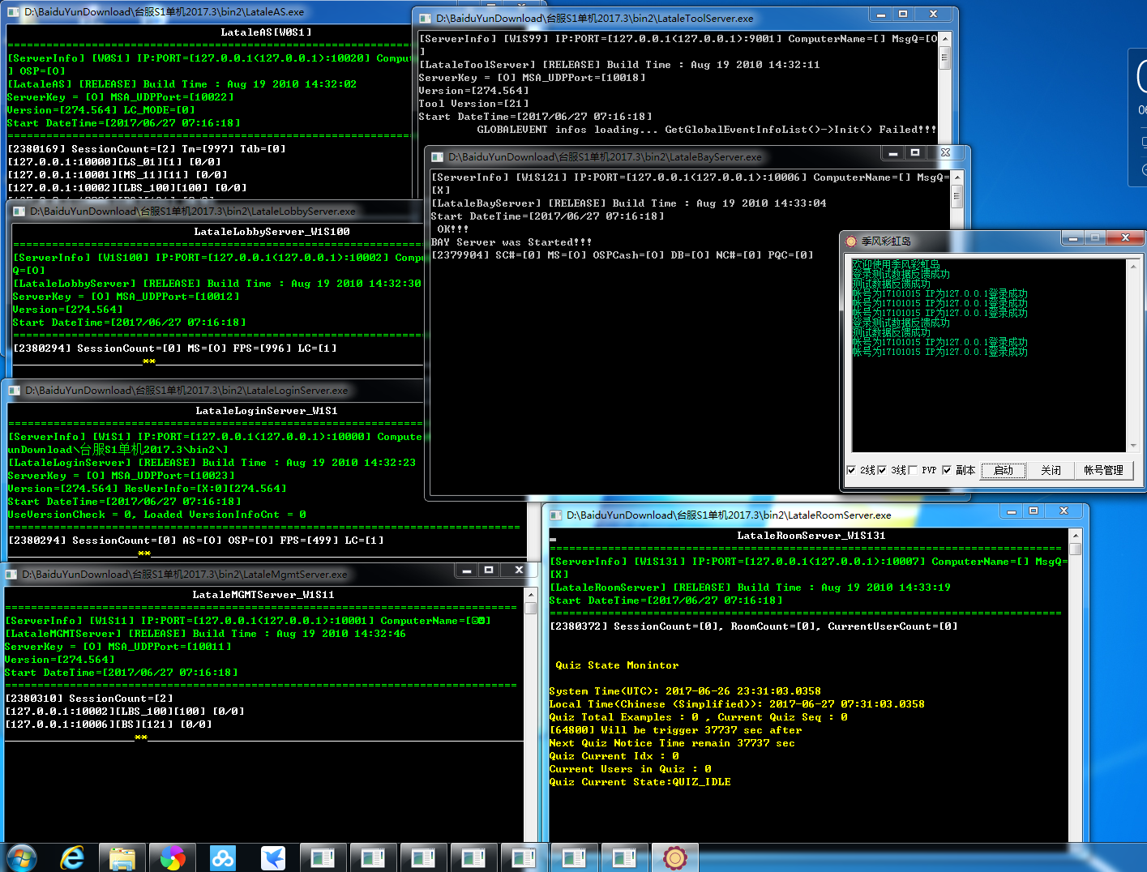Click the scrollbar thumb in LataleRoomServer window
Screen dimensions: 1147x872
tap(1076, 549)
